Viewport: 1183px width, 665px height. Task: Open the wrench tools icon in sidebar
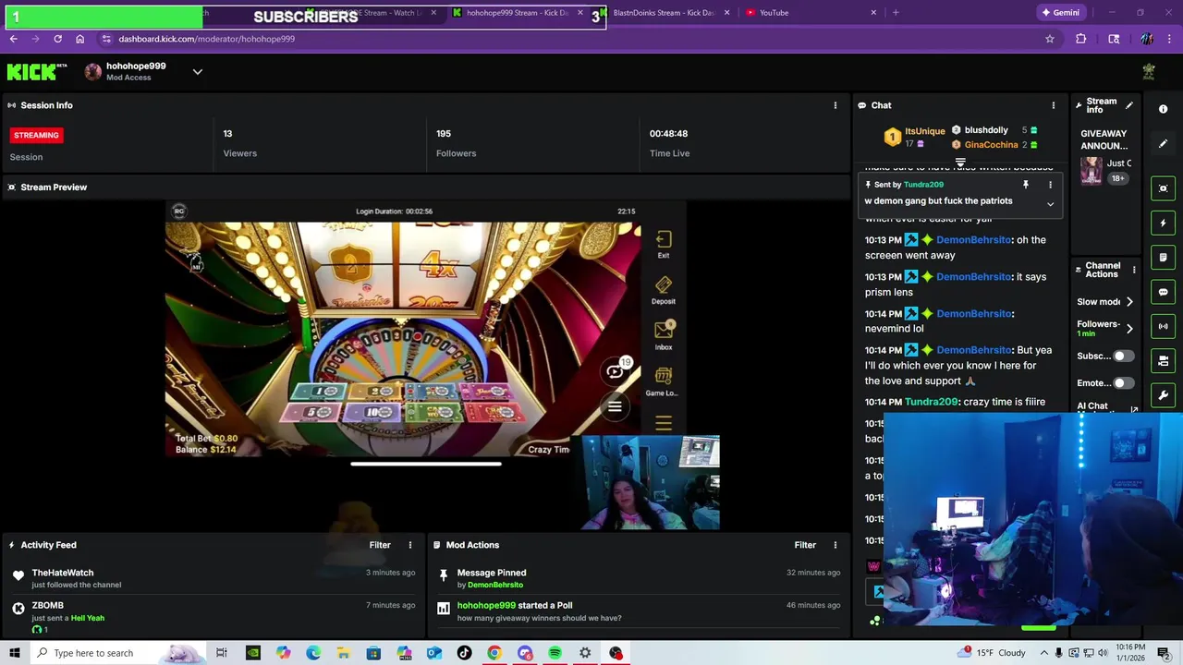(x=1163, y=395)
